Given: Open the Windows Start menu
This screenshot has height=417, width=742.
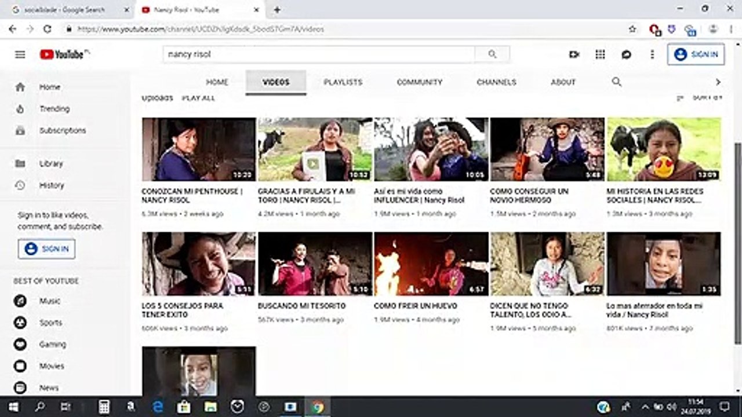Looking at the screenshot, I should (x=13, y=407).
